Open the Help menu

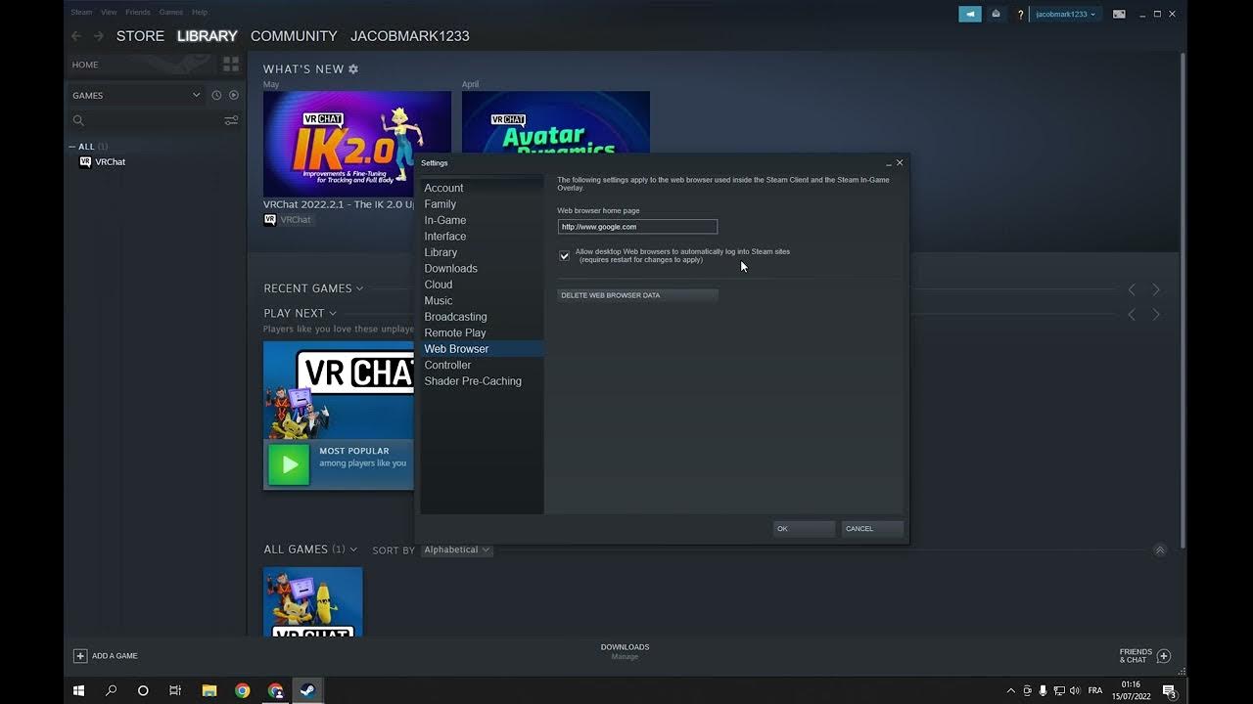click(x=200, y=12)
